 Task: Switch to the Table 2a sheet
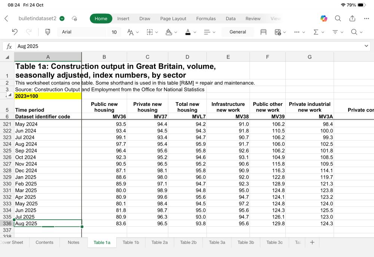click(x=159, y=242)
